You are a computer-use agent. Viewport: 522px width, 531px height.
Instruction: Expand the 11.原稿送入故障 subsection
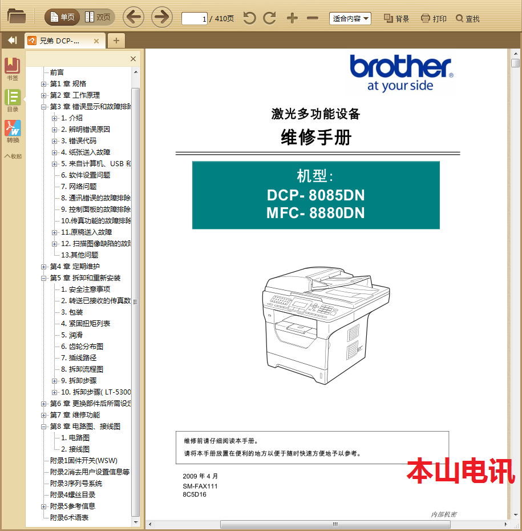pos(54,232)
